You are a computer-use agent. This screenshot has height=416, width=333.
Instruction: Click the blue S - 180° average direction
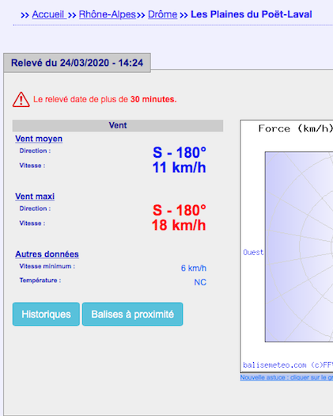pos(180,153)
